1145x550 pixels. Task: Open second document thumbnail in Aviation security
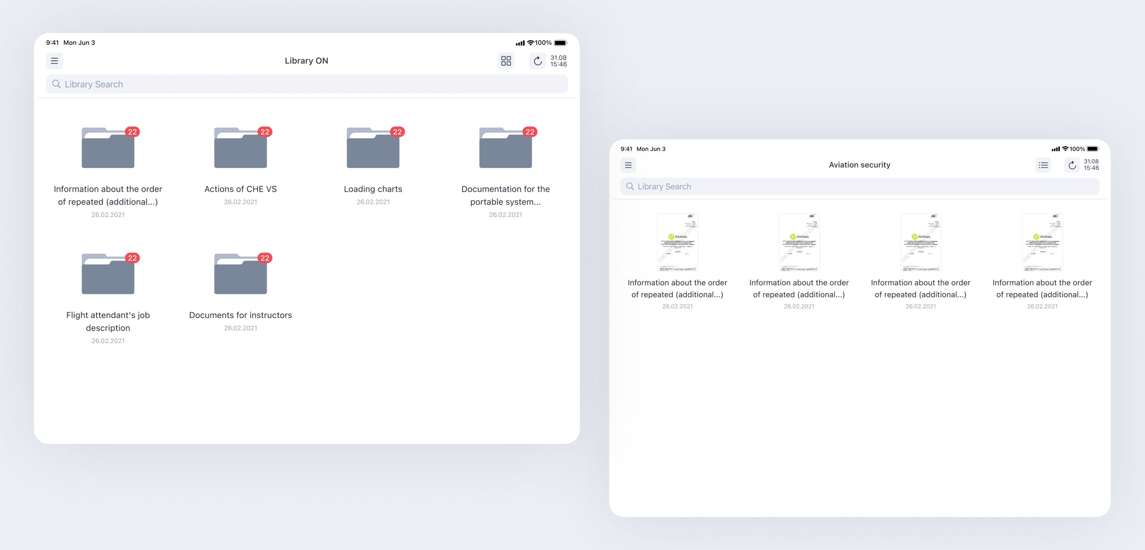pos(799,242)
